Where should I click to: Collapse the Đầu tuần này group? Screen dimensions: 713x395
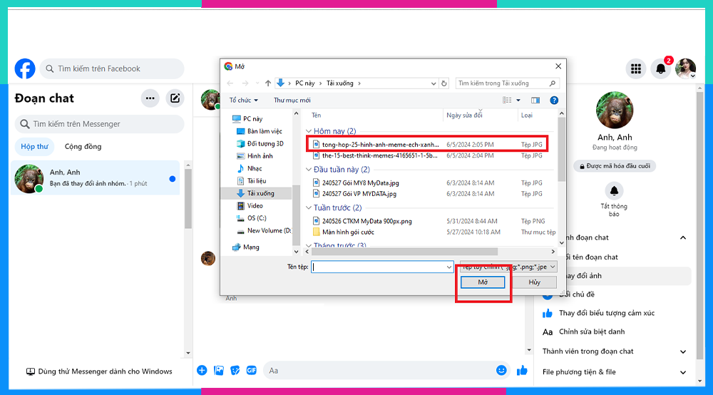point(309,170)
